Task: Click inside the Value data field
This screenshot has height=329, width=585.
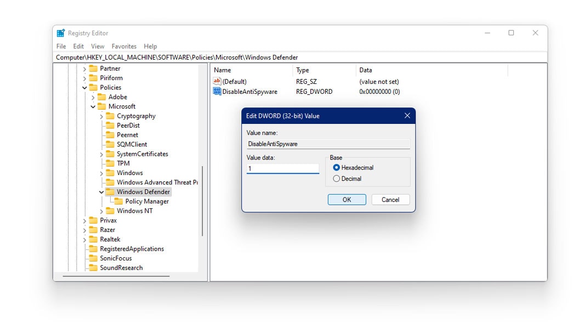Action: pyautogui.click(x=283, y=168)
